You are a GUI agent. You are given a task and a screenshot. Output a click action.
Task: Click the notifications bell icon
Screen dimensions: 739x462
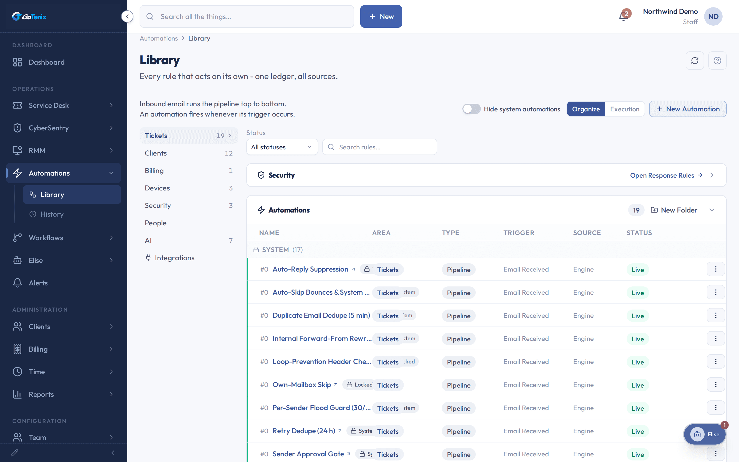tap(624, 16)
